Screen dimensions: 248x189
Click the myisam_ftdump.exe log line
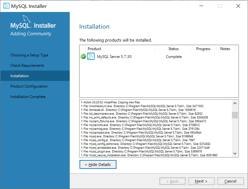[x=144, y=121]
